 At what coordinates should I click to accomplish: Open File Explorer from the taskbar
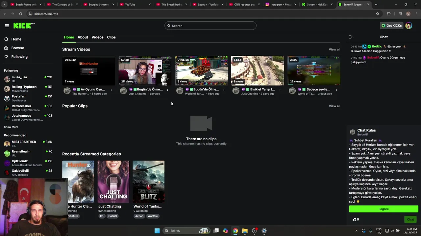point(245,231)
